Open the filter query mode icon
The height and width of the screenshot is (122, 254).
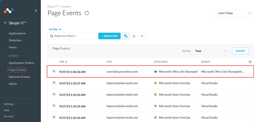pyautogui.click(x=126, y=36)
